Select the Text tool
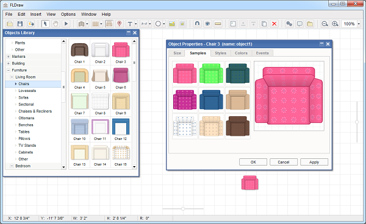 click(130, 24)
